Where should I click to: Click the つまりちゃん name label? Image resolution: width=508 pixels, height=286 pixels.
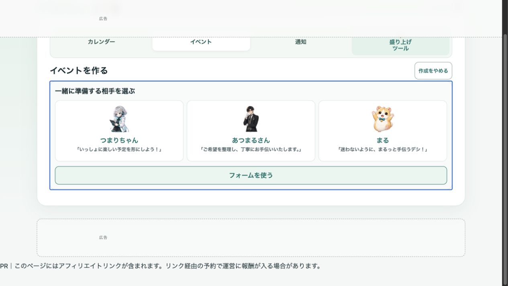point(119,140)
